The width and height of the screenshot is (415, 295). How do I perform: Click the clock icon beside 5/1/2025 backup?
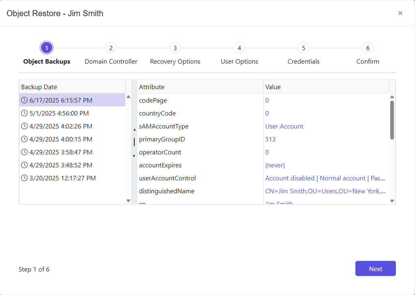click(x=24, y=113)
